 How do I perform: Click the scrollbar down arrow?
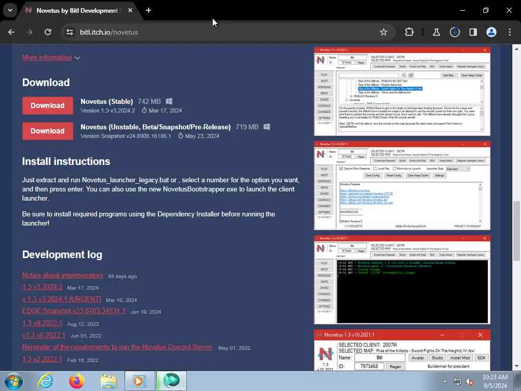517,367
